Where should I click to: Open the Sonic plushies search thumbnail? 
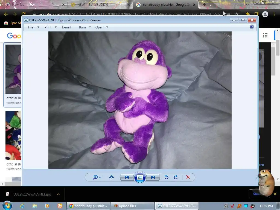13,135
